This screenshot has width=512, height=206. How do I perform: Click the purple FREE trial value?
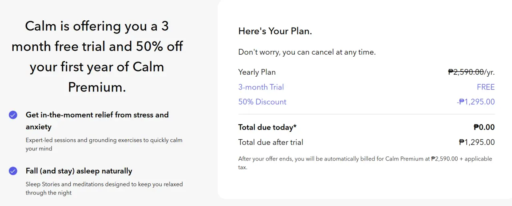pyautogui.click(x=486, y=87)
